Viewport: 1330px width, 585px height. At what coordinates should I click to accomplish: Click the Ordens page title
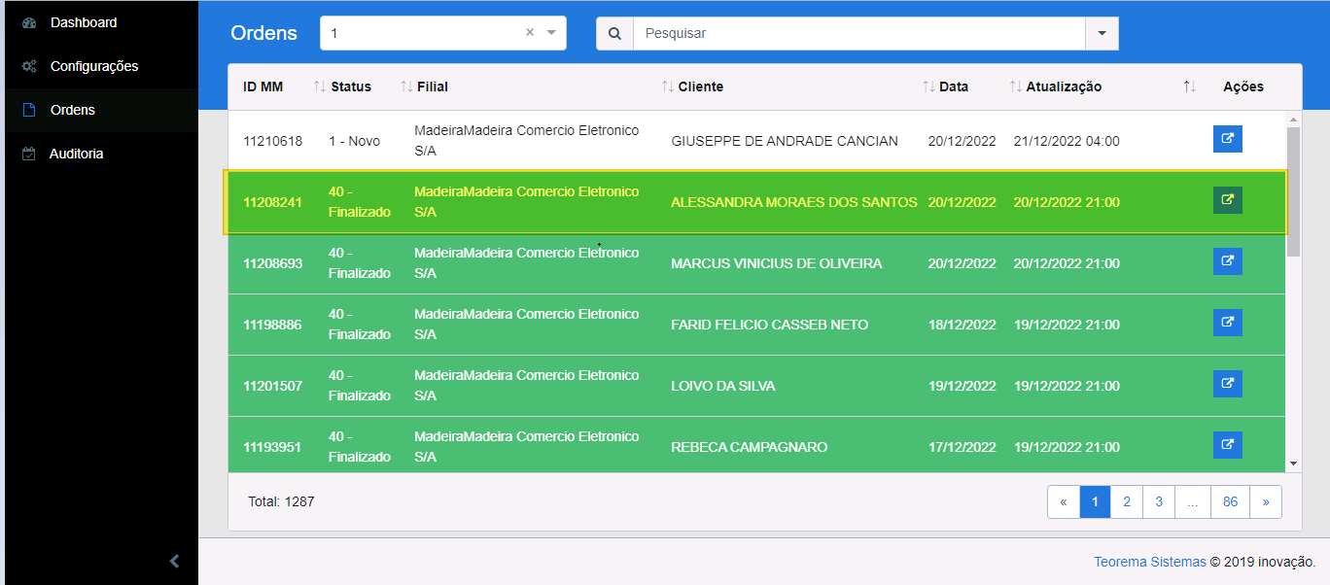click(263, 33)
